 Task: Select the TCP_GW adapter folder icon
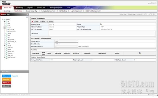tap(7, 48)
